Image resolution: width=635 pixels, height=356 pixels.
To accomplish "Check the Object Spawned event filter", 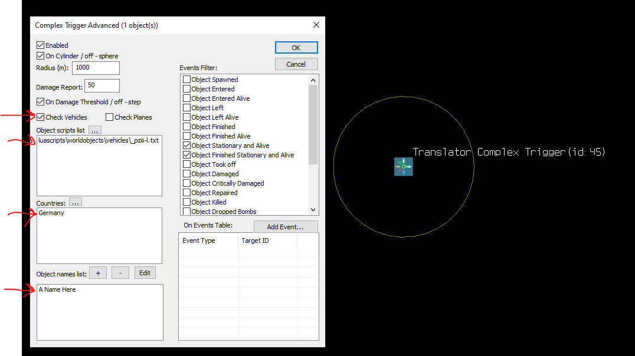I will pyautogui.click(x=186, y=80).
